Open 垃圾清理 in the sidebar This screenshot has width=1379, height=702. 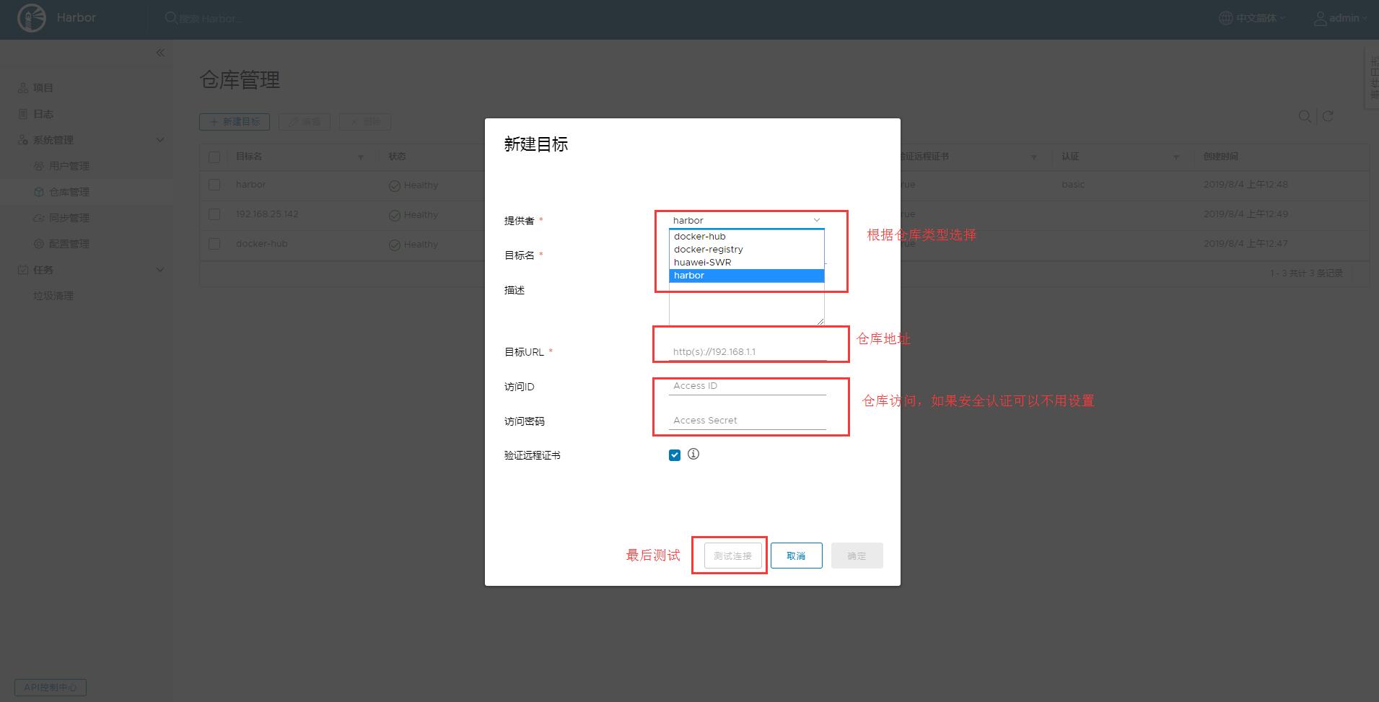coord(53,296)
